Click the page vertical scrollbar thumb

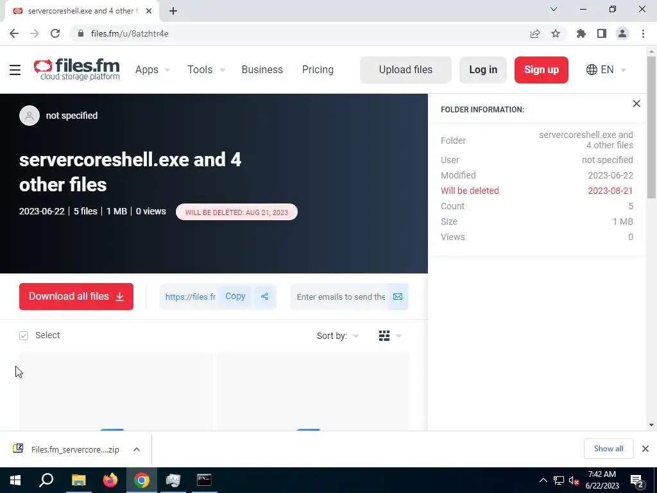(x=651, y=127)
